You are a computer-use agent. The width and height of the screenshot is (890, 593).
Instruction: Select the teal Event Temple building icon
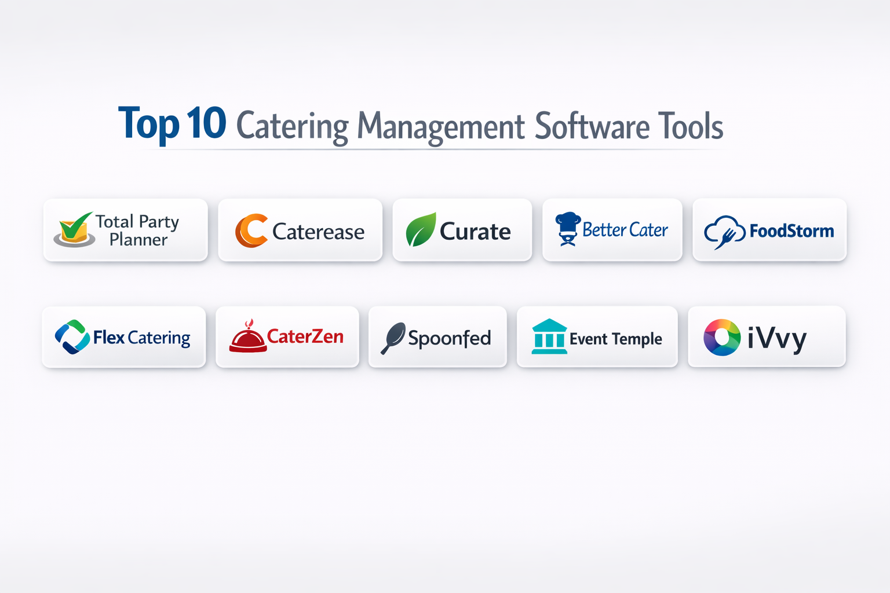pyautogui.click(x=549, y=336)
